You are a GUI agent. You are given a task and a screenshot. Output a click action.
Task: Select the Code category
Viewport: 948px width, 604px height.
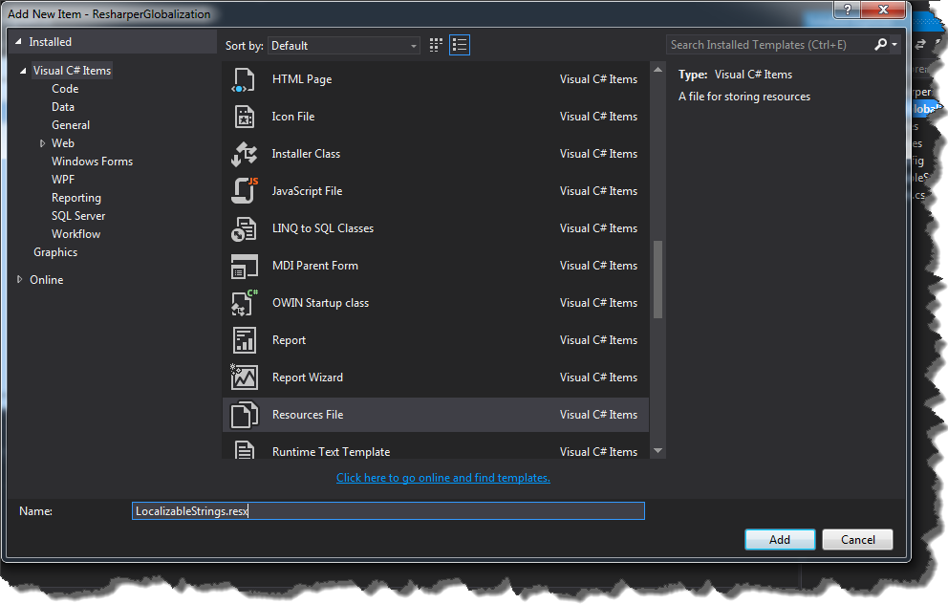65,89
